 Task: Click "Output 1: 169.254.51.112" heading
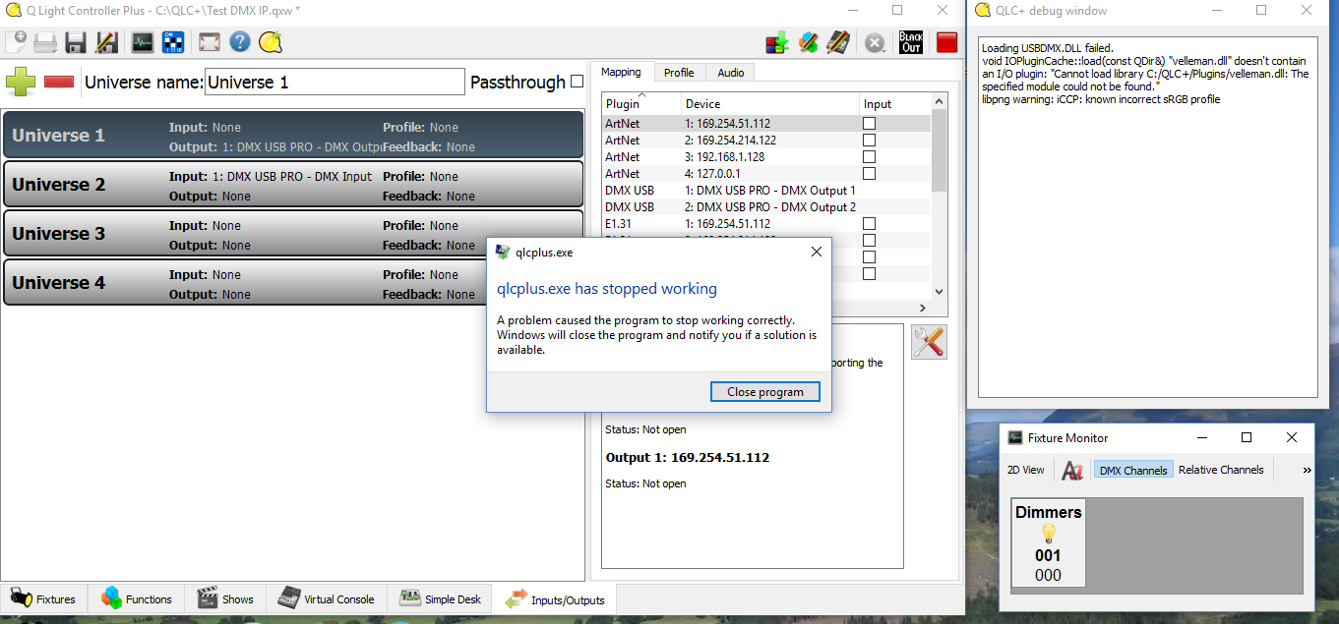point(688,458)
